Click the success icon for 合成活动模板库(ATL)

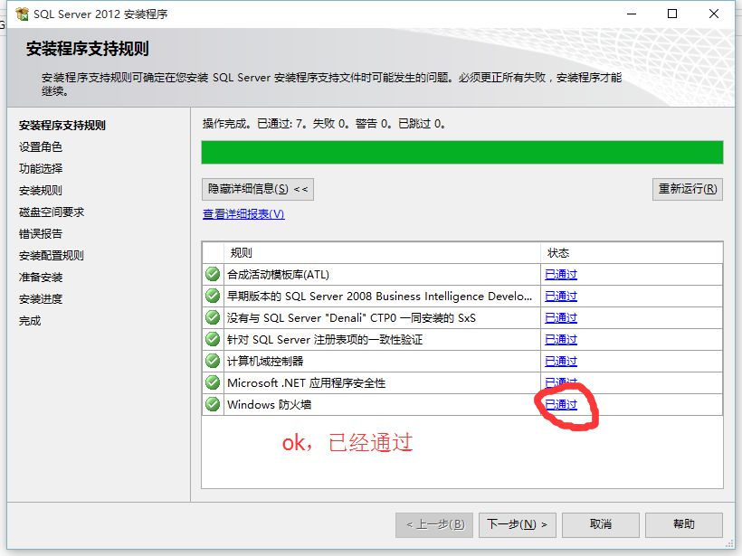pos(211,275)
